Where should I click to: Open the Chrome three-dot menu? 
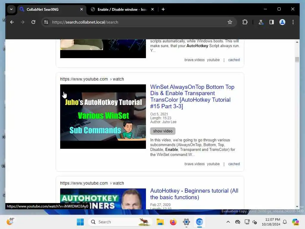click(293, 22)
